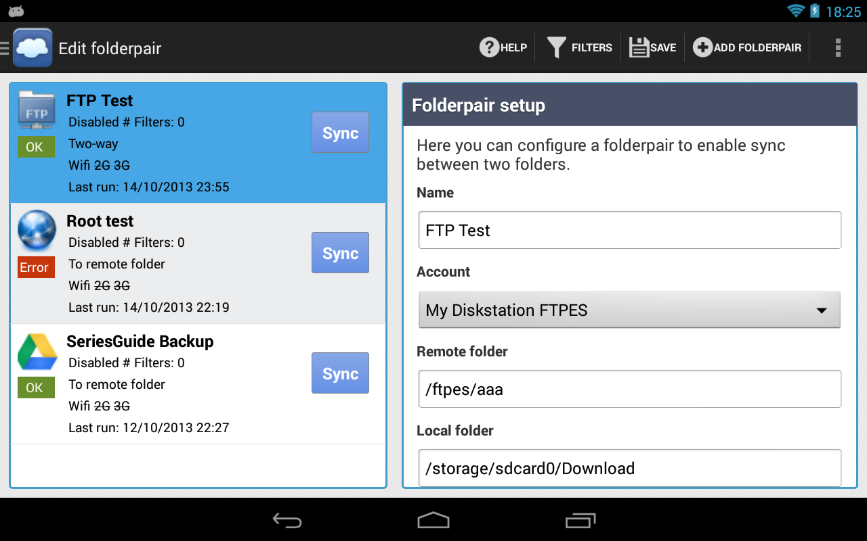This screenshot has width=867, height=541.
Task: Tap 'Wifi 2G 3G' under SeriesGuide Backup
Action: coord(100,406)
